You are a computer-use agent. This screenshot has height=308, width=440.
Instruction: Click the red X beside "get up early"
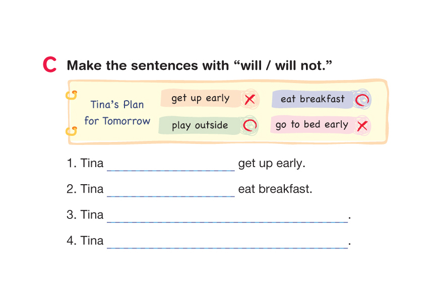coord(249,99)
